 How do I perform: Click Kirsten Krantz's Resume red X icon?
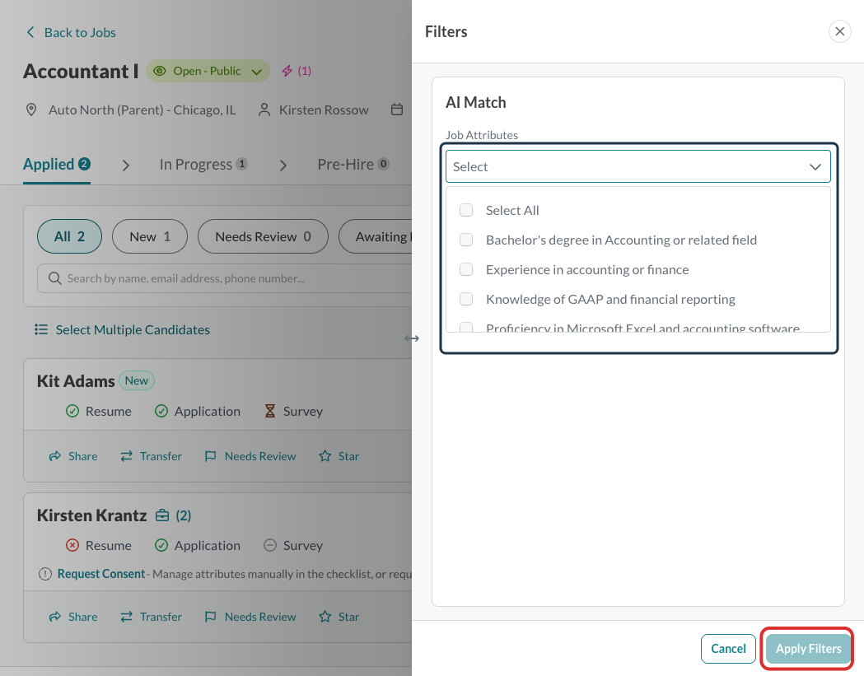click(72, 545)
